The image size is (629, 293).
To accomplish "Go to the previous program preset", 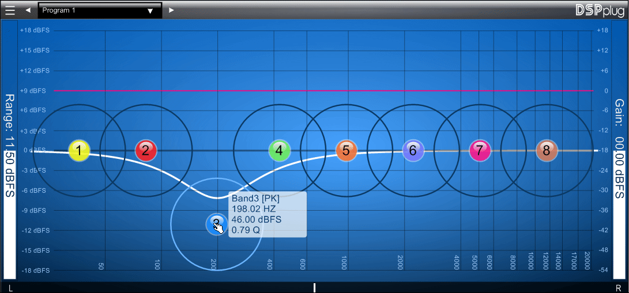I will click(28, 10).
